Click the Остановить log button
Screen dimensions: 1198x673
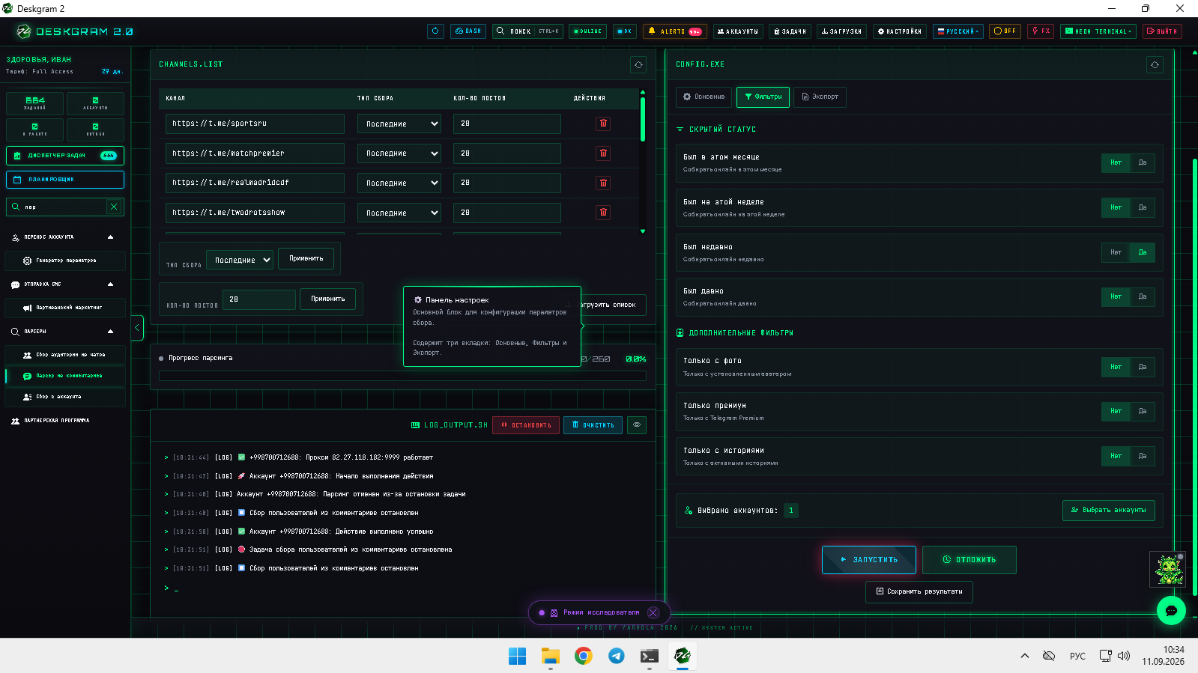525,425
